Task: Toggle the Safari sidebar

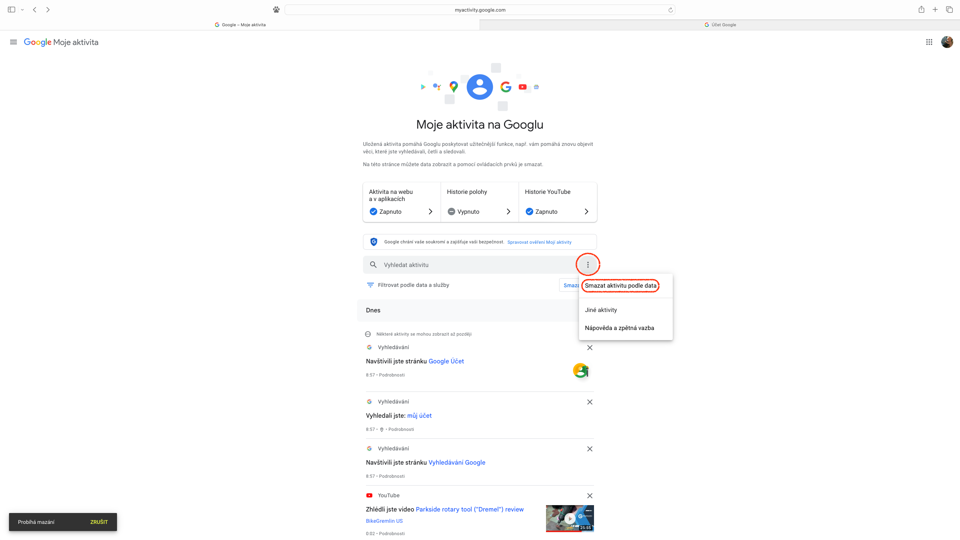Action: coord(11,10)
